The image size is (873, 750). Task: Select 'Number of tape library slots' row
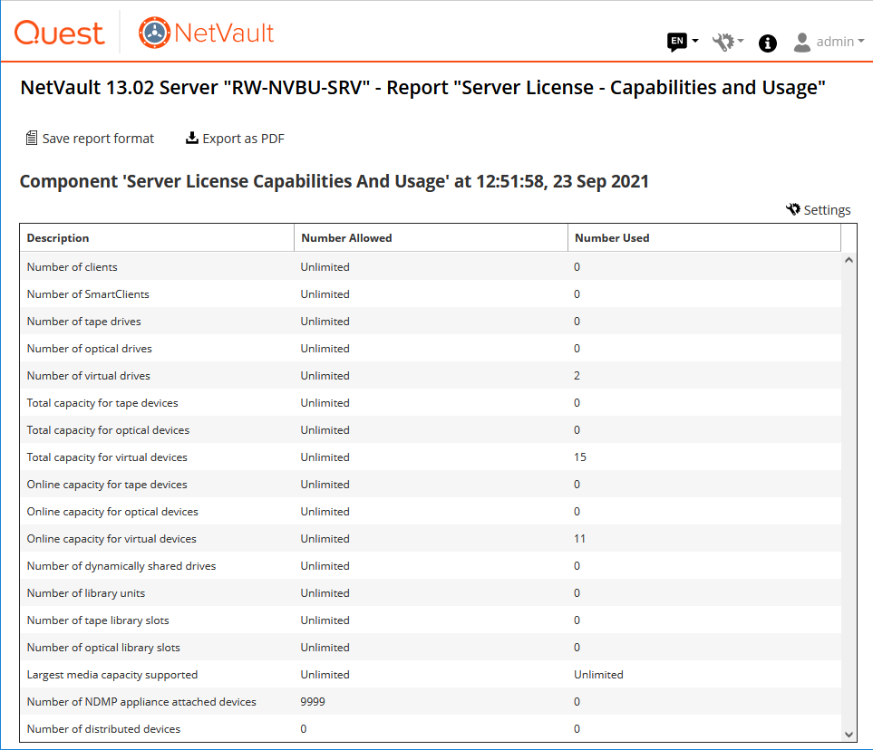coord(431,620)
